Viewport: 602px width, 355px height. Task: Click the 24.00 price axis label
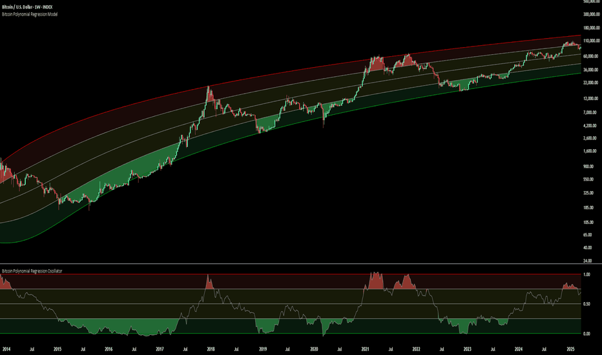pyautogui.click(x=588, y=261)
